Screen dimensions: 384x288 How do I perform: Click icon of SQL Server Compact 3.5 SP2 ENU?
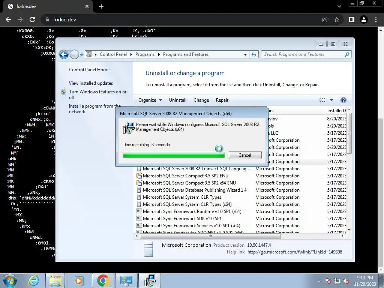[139, 176]
